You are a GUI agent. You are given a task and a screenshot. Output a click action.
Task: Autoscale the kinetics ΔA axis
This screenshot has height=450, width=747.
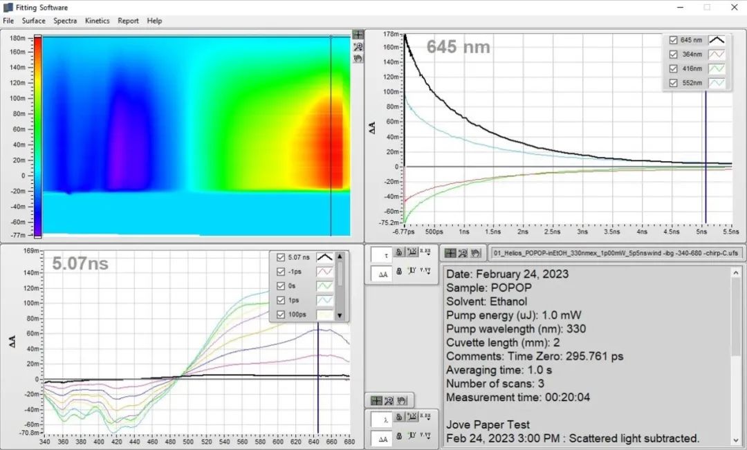point(412,272)
